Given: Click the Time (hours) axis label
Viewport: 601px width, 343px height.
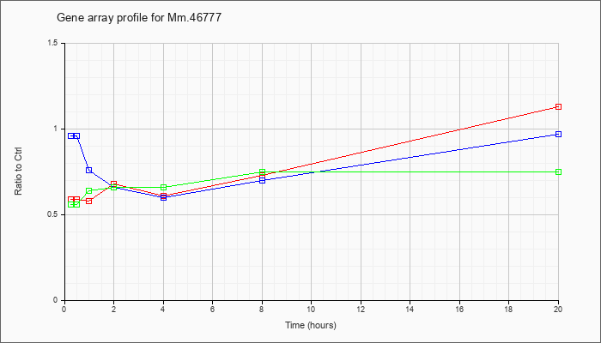Looking at the screenshot, I should [311, 325].
